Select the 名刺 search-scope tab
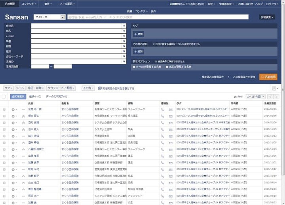 pos(129,11)
